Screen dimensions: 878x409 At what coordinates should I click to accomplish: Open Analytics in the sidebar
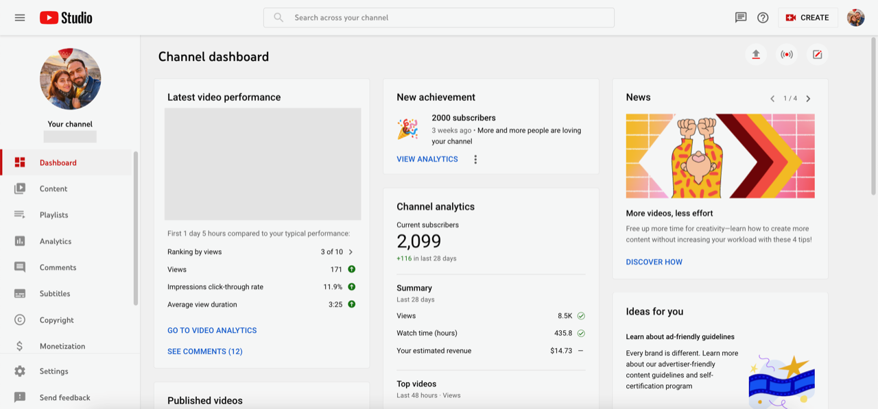tap(66, 241)
